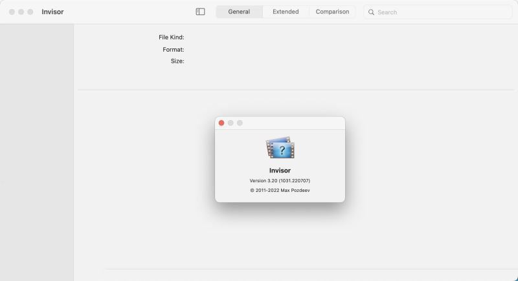Image resolution: width=518 pixels, height=281 pixels.
Task: Click the bold 'Invisor' name in the dialog
Action: click(280, 171)
